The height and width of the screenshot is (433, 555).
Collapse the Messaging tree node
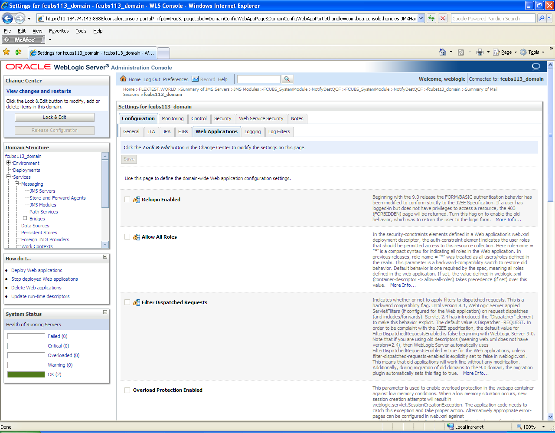click(x=16, y=184)
